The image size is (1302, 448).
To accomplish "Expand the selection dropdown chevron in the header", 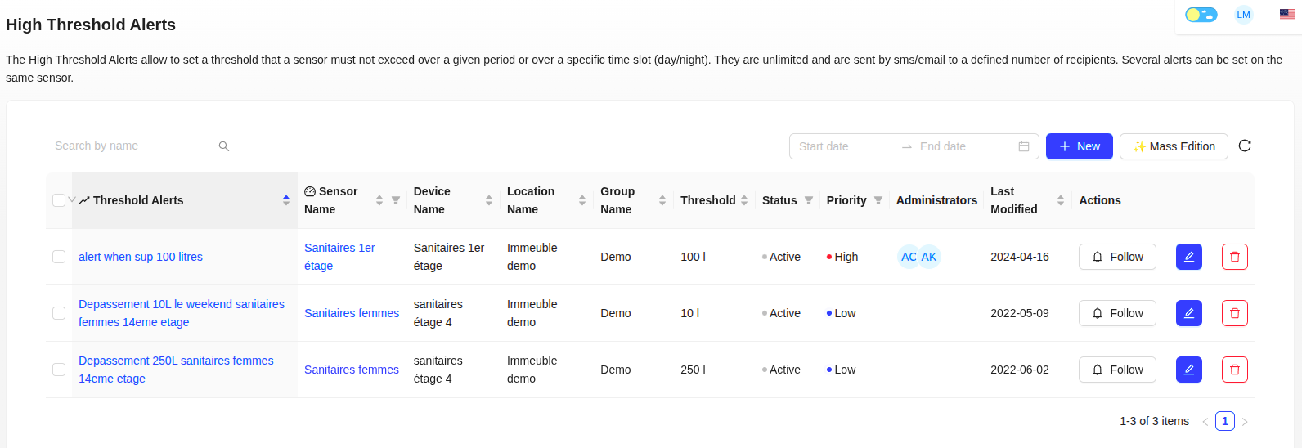I will (72, 200).
